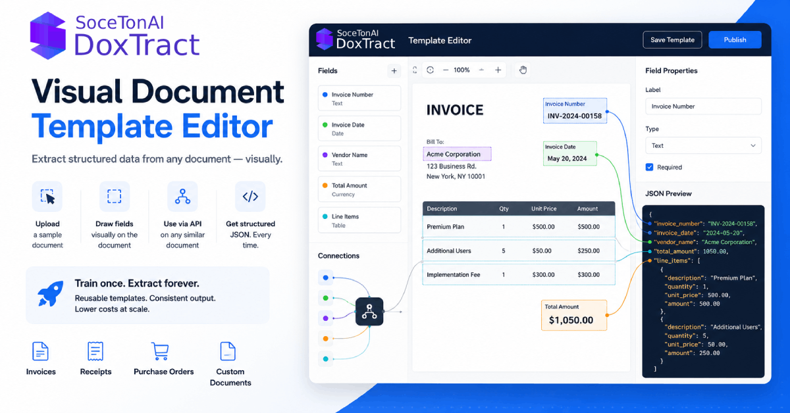The height and width of the screenshot is (413, 790).
Task: Click the Additional Users table row
Action: (x=519, y=251)
